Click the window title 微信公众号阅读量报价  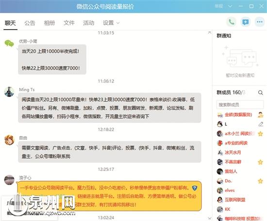(x=105, y=6)
